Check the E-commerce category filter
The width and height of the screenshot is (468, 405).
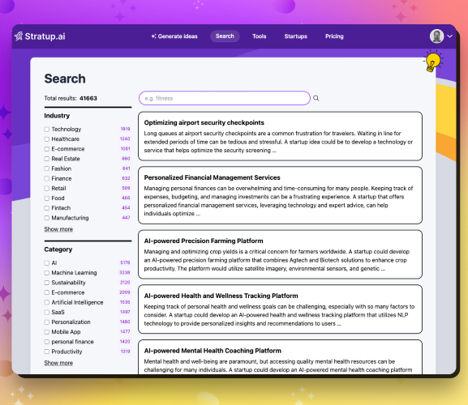(x=47, y=292)
